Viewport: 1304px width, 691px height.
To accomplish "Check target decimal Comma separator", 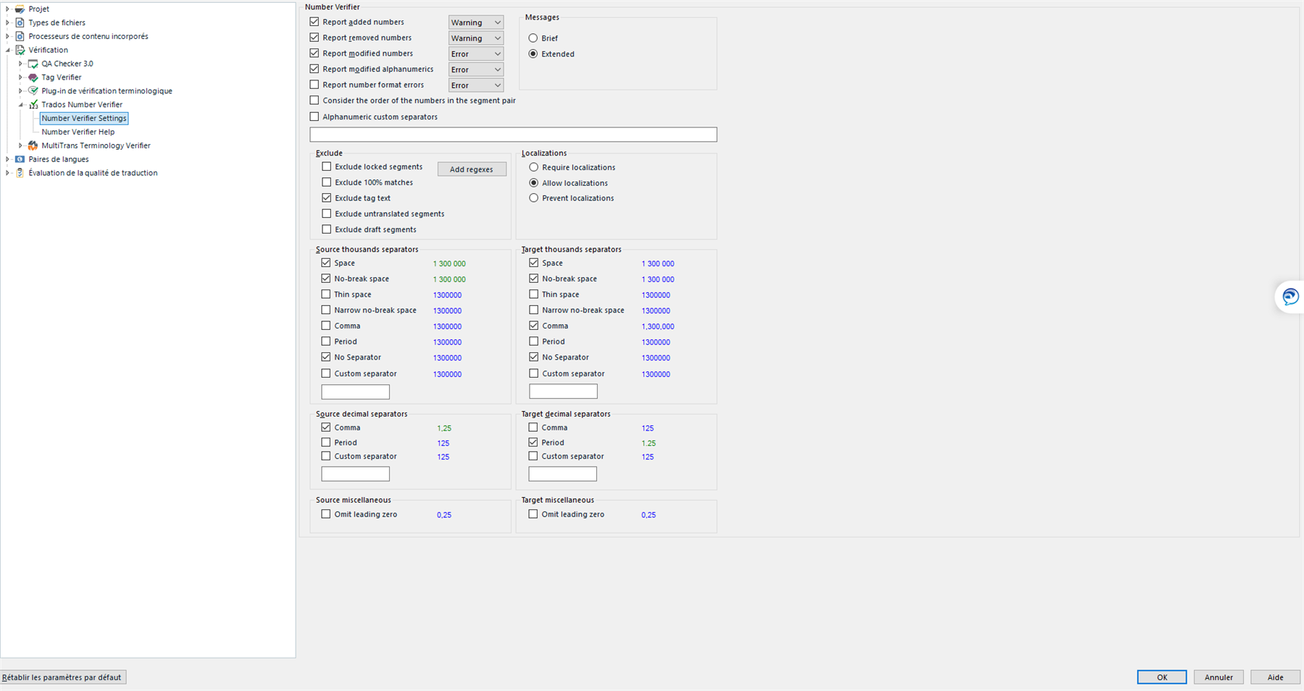I will click(533, 427).
